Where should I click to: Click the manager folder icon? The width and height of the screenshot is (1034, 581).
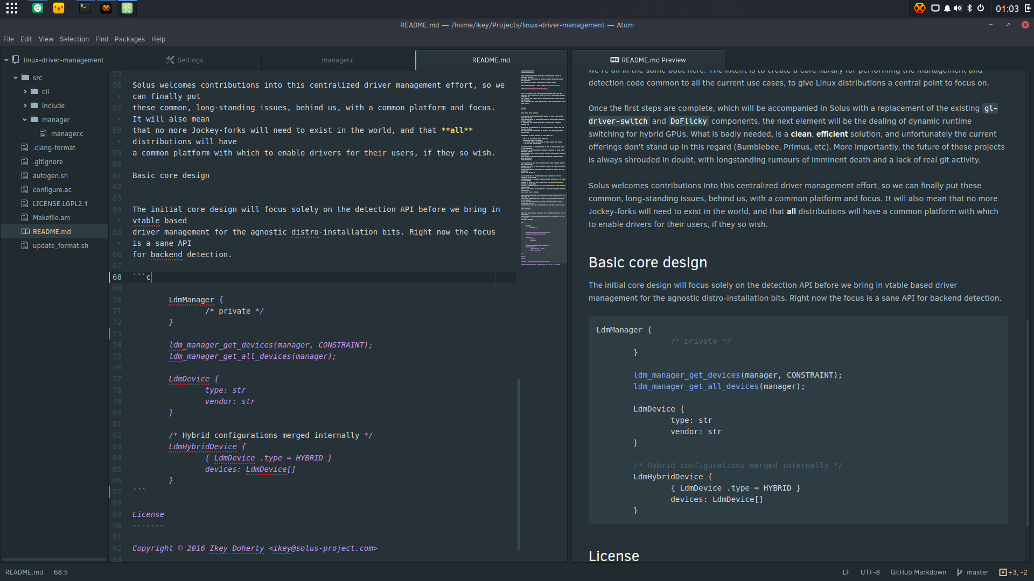34,119
